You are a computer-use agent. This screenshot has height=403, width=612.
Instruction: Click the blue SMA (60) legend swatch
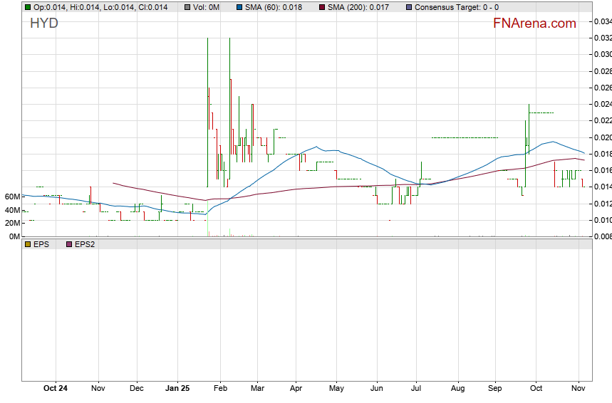click(239, 7)
